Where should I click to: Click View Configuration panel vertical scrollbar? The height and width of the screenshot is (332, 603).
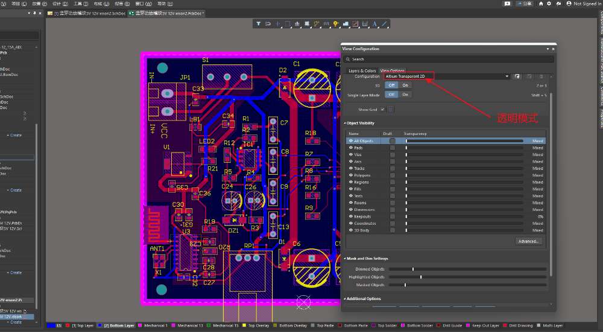[x=552, y=184]
